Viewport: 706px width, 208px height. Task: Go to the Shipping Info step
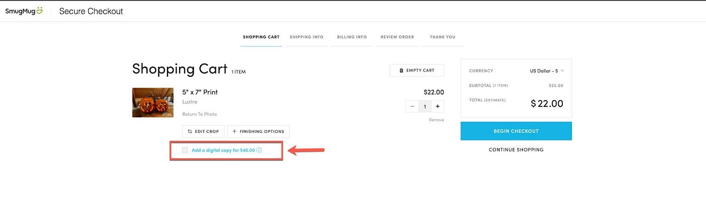point(306,37)
